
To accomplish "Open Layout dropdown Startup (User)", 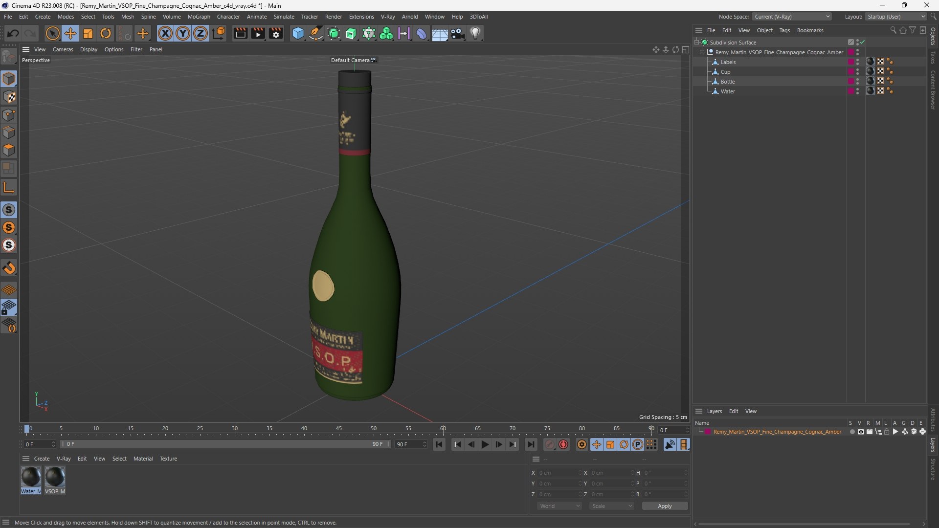I will coord(896,17).
